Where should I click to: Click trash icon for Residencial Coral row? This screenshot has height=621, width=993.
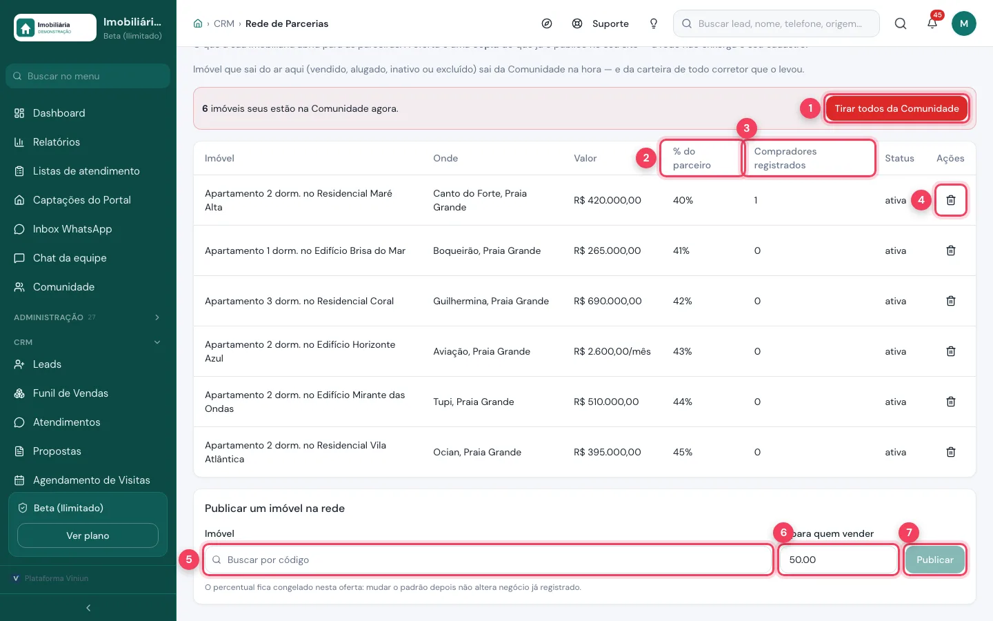[951, 301]
